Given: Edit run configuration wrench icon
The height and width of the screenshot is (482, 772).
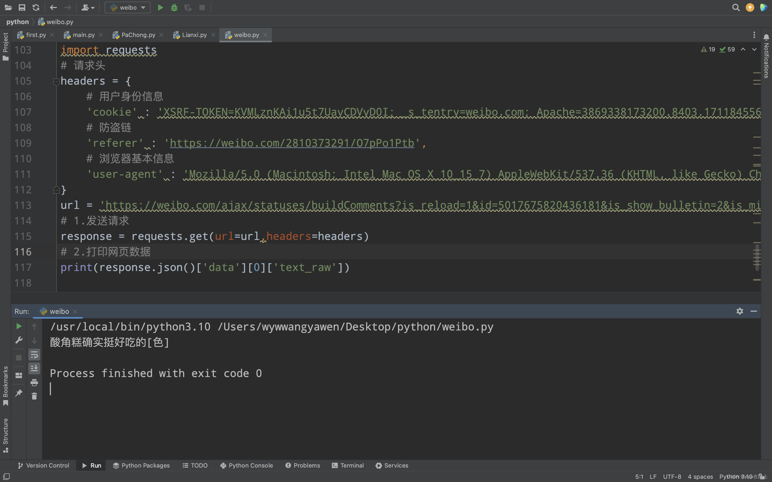Looking at the screenshot, I should tap(19, 340).
